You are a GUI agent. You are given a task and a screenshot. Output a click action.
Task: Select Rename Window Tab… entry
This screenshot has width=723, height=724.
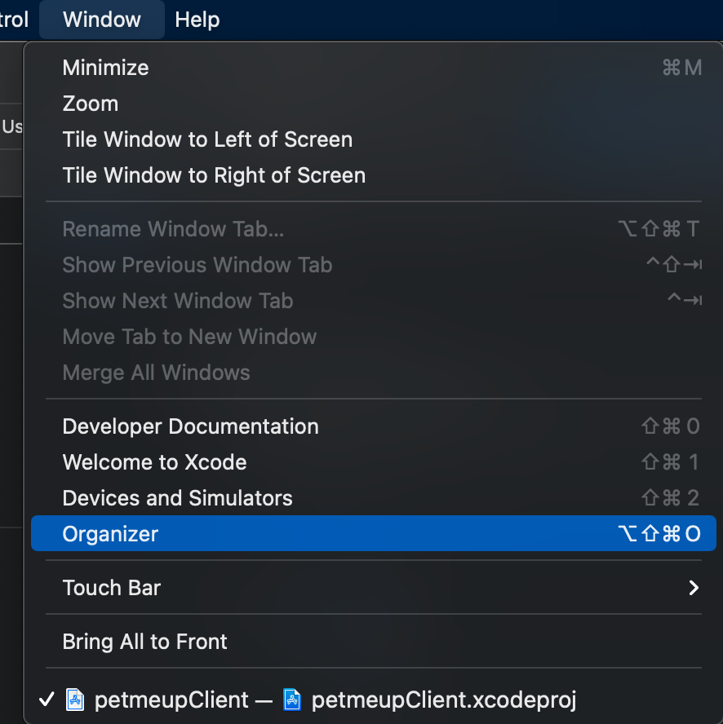coord(374,229)
